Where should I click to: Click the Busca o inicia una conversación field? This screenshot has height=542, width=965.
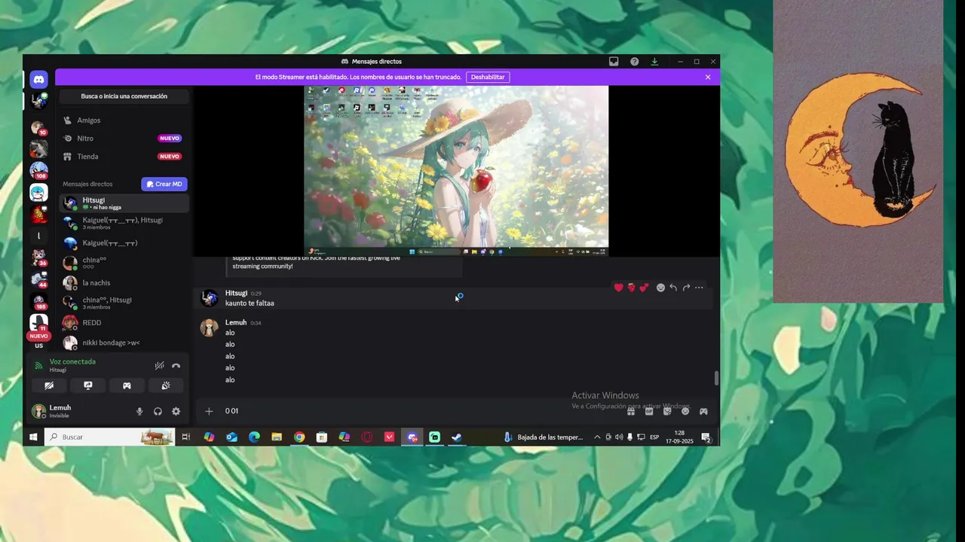(124, 96)
